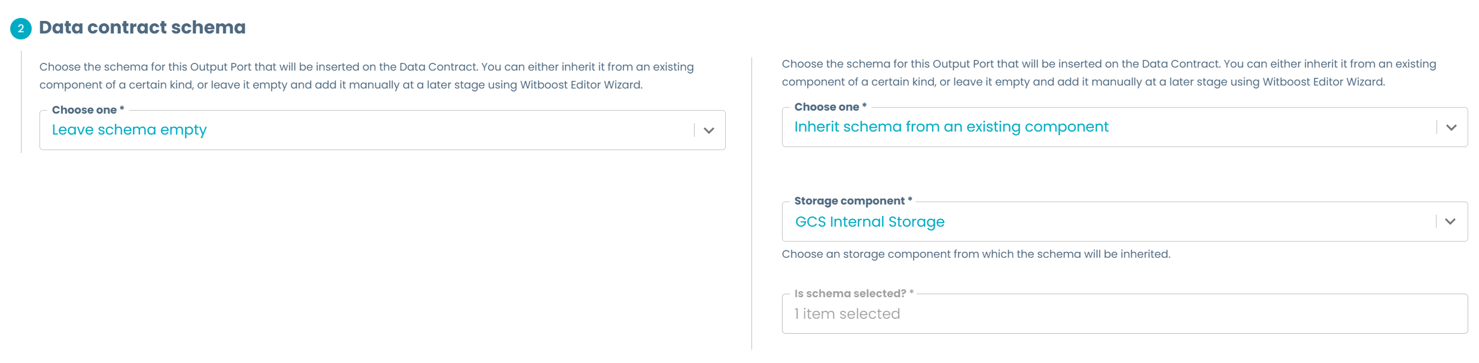This screenshot has width=1479, height=363.
Task: Click the left panel schema description paragraph
Action: coord(366,76)
